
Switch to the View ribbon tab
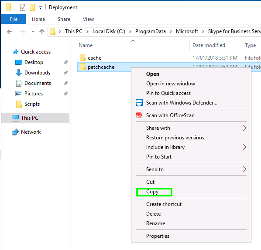click(x=89, y=19)
